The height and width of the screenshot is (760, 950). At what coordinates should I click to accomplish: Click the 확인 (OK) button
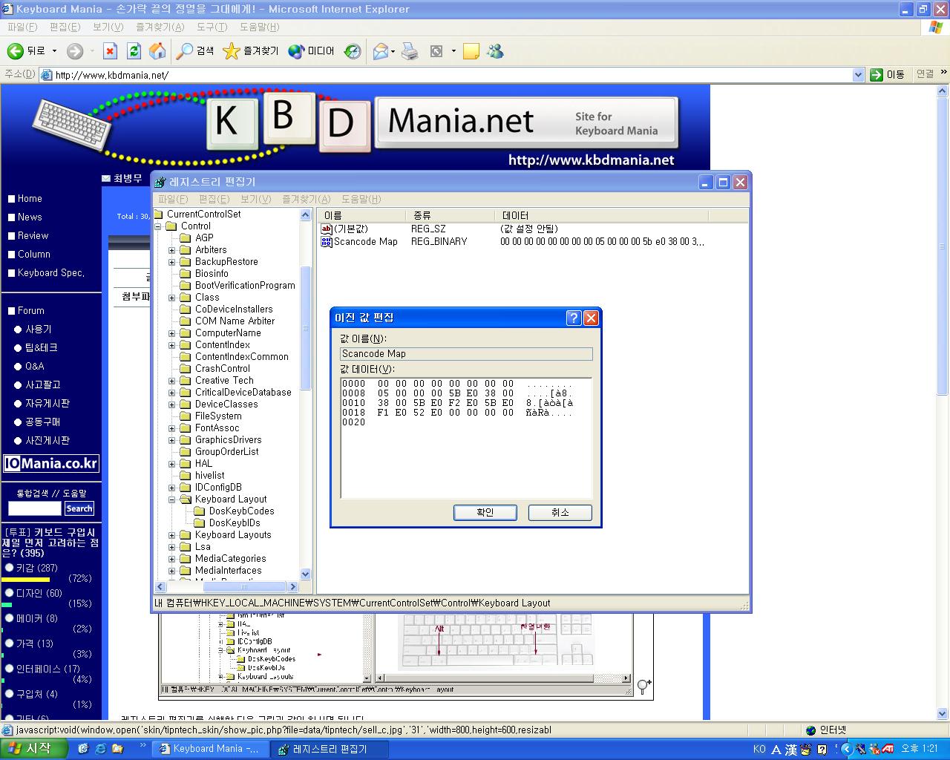click(x=485, y=512)
